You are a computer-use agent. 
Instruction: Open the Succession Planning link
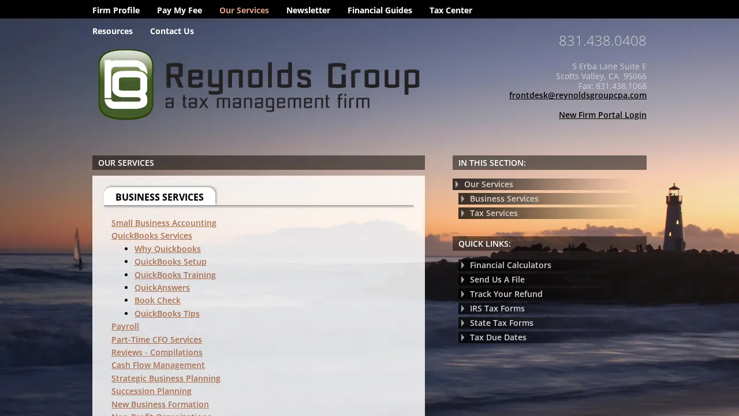tap(151, 391)
